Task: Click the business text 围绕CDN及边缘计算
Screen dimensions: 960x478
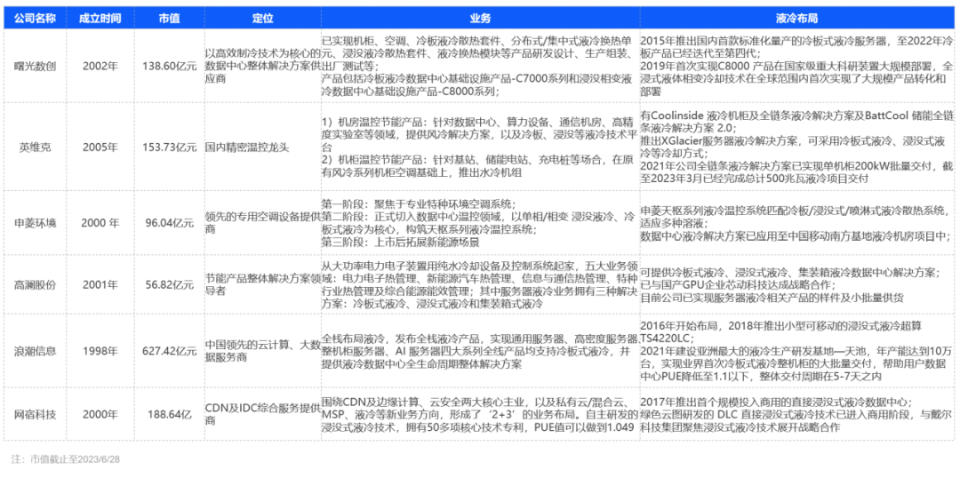Action: (478, 414)
